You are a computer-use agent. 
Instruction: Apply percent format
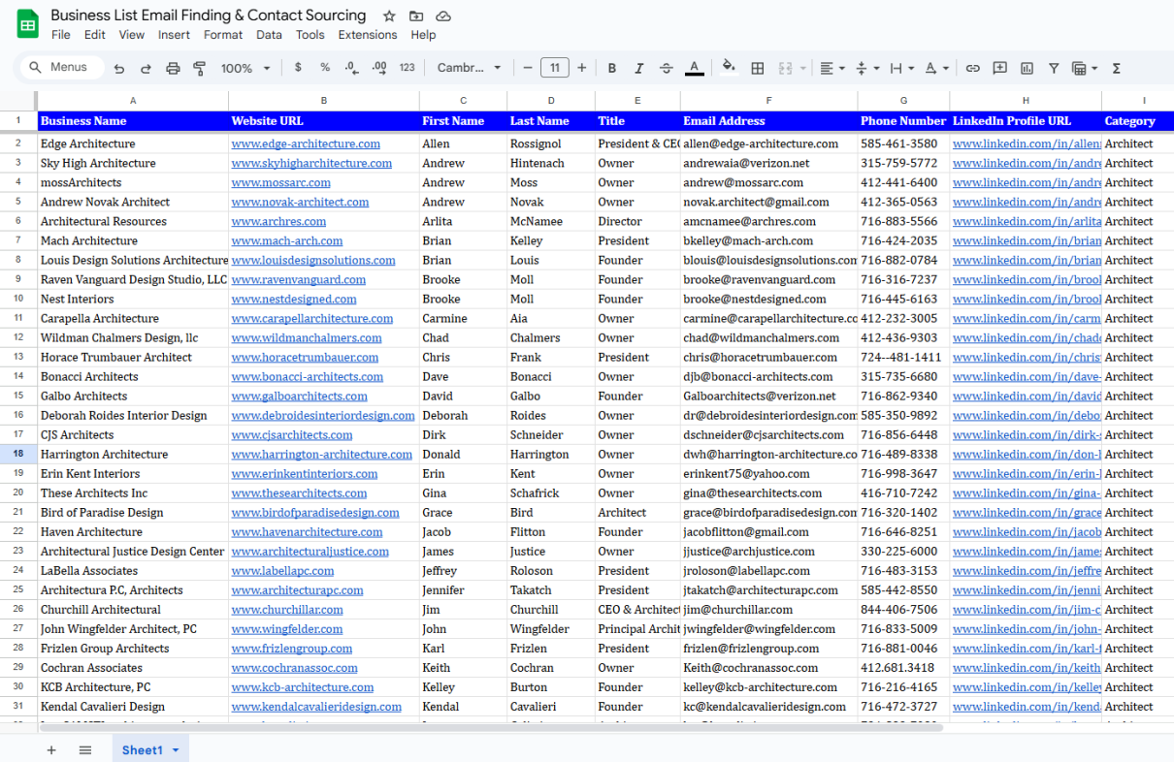[325, 68]
